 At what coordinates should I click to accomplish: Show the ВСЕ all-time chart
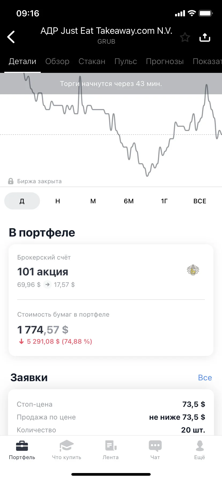click(x=200, y=201)
